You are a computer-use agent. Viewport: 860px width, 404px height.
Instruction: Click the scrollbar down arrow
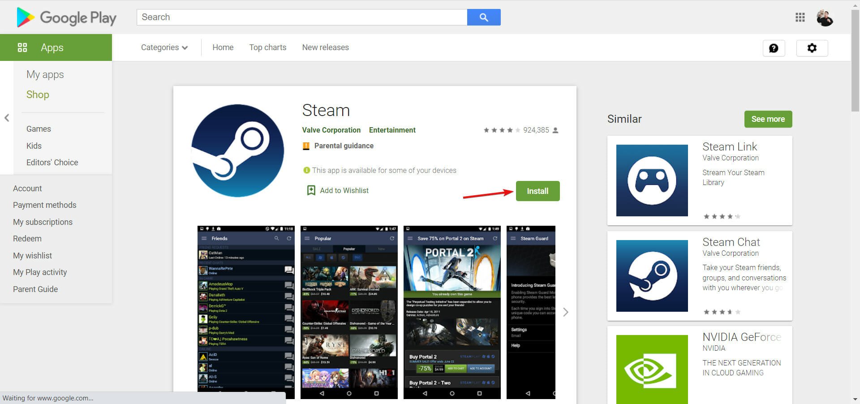coord(855,400)
